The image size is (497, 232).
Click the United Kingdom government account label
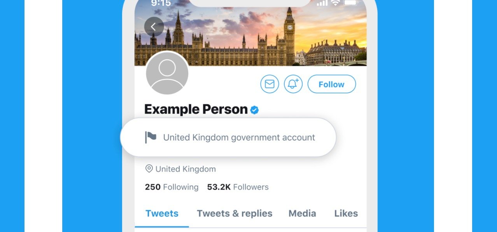point(239,137)
